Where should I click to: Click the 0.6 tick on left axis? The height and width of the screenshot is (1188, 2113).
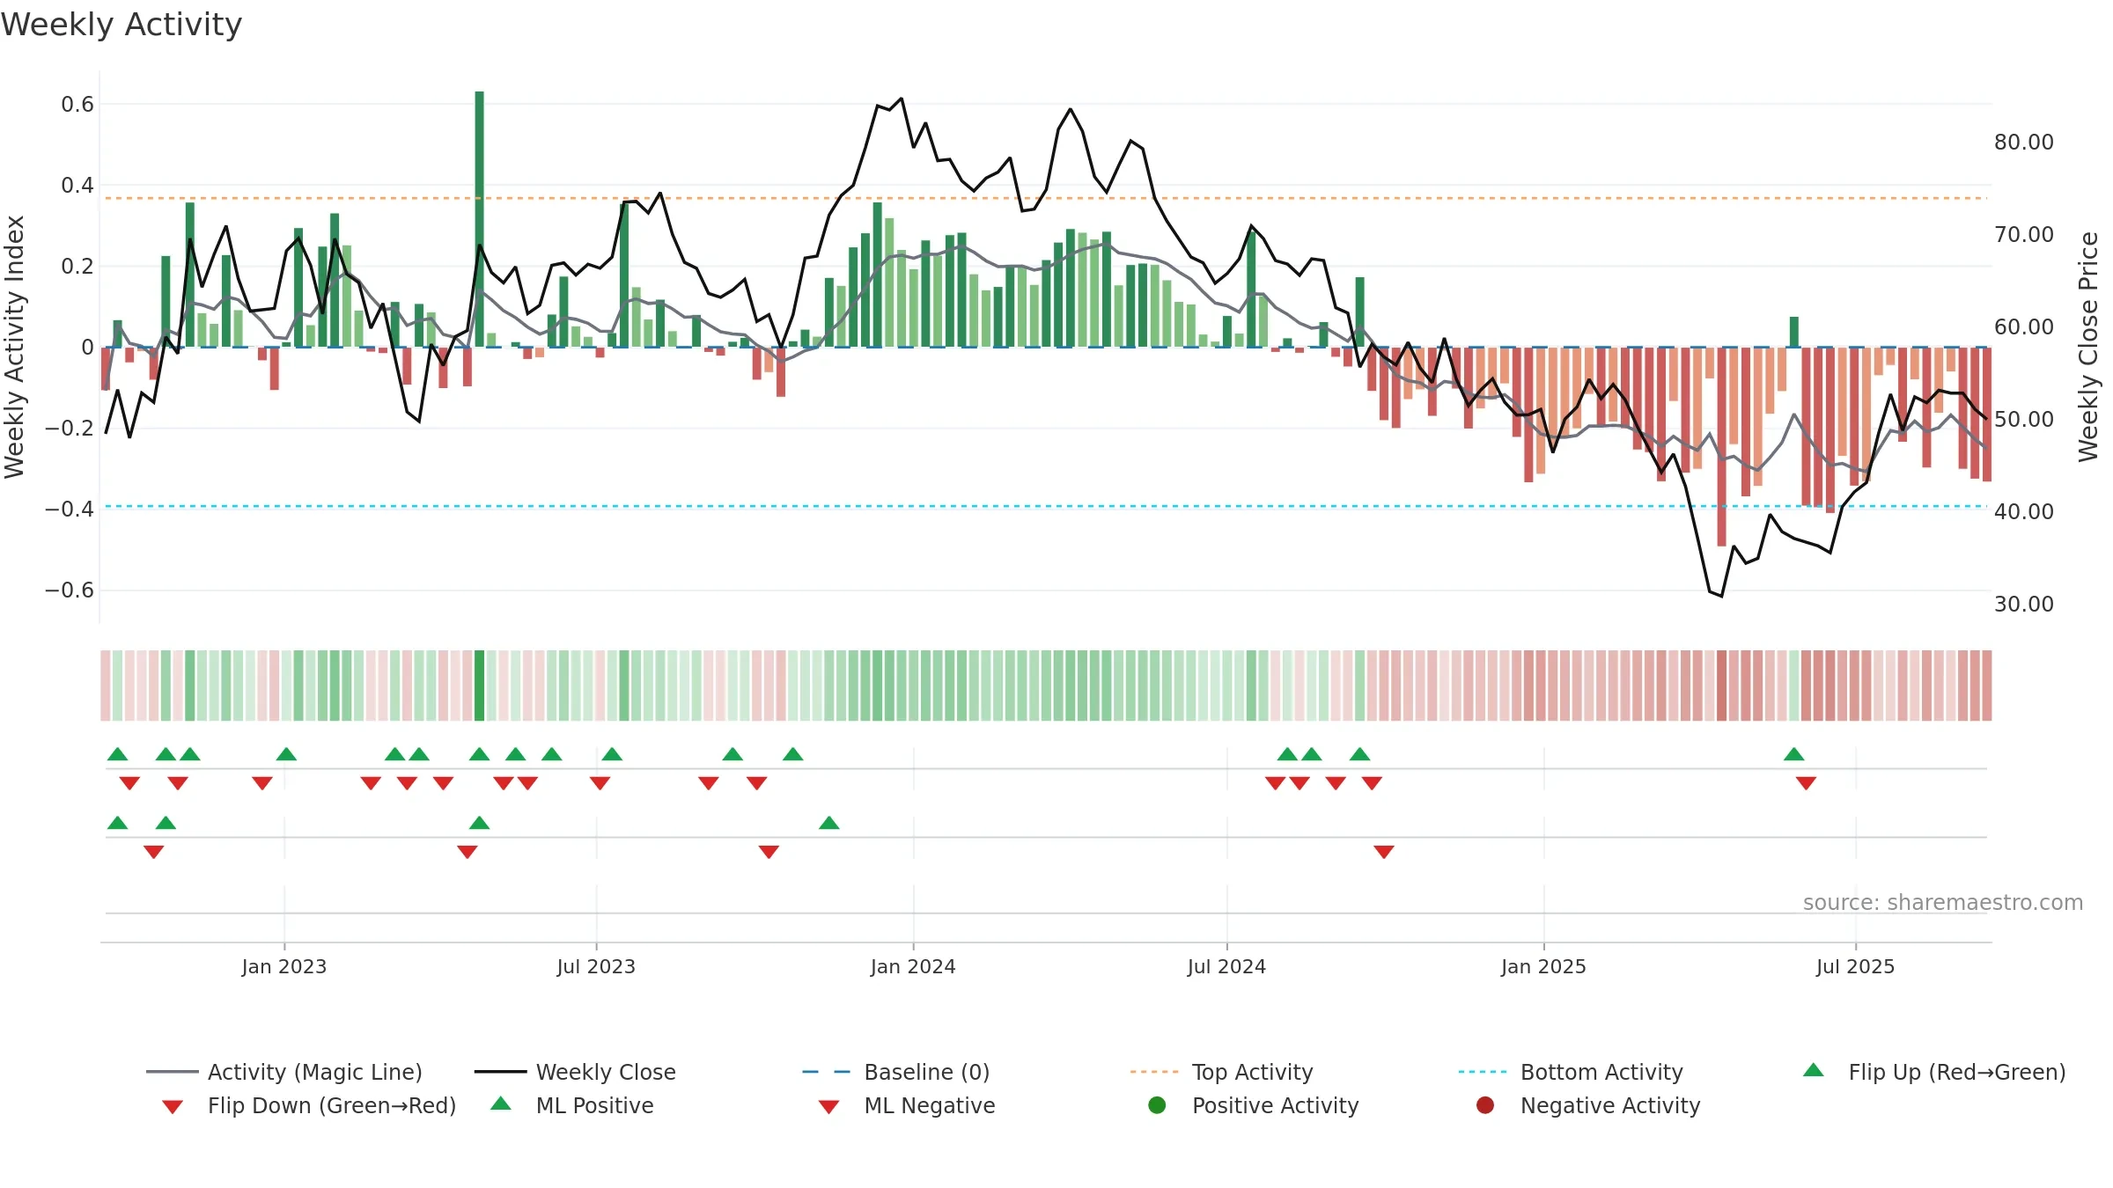click(x=77, y=105)
